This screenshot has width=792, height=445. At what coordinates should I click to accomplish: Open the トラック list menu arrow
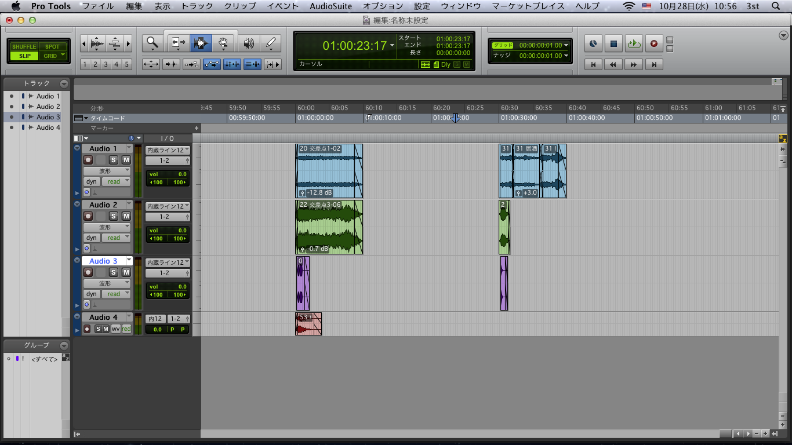(64, 83)
